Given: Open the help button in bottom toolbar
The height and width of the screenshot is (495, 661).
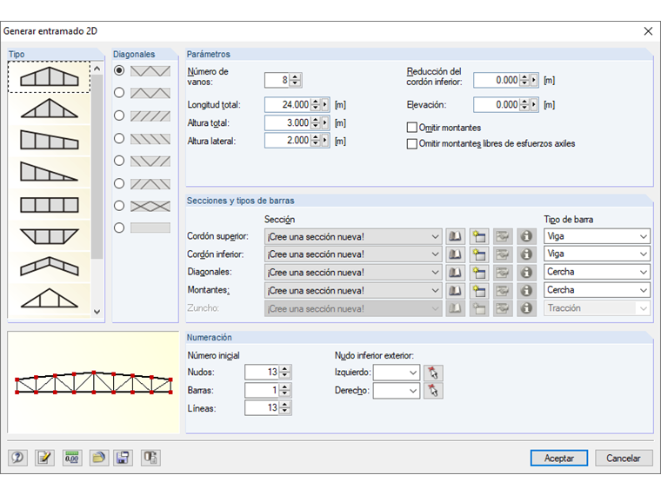Looking at the screenshot, I should pos(17,458).
